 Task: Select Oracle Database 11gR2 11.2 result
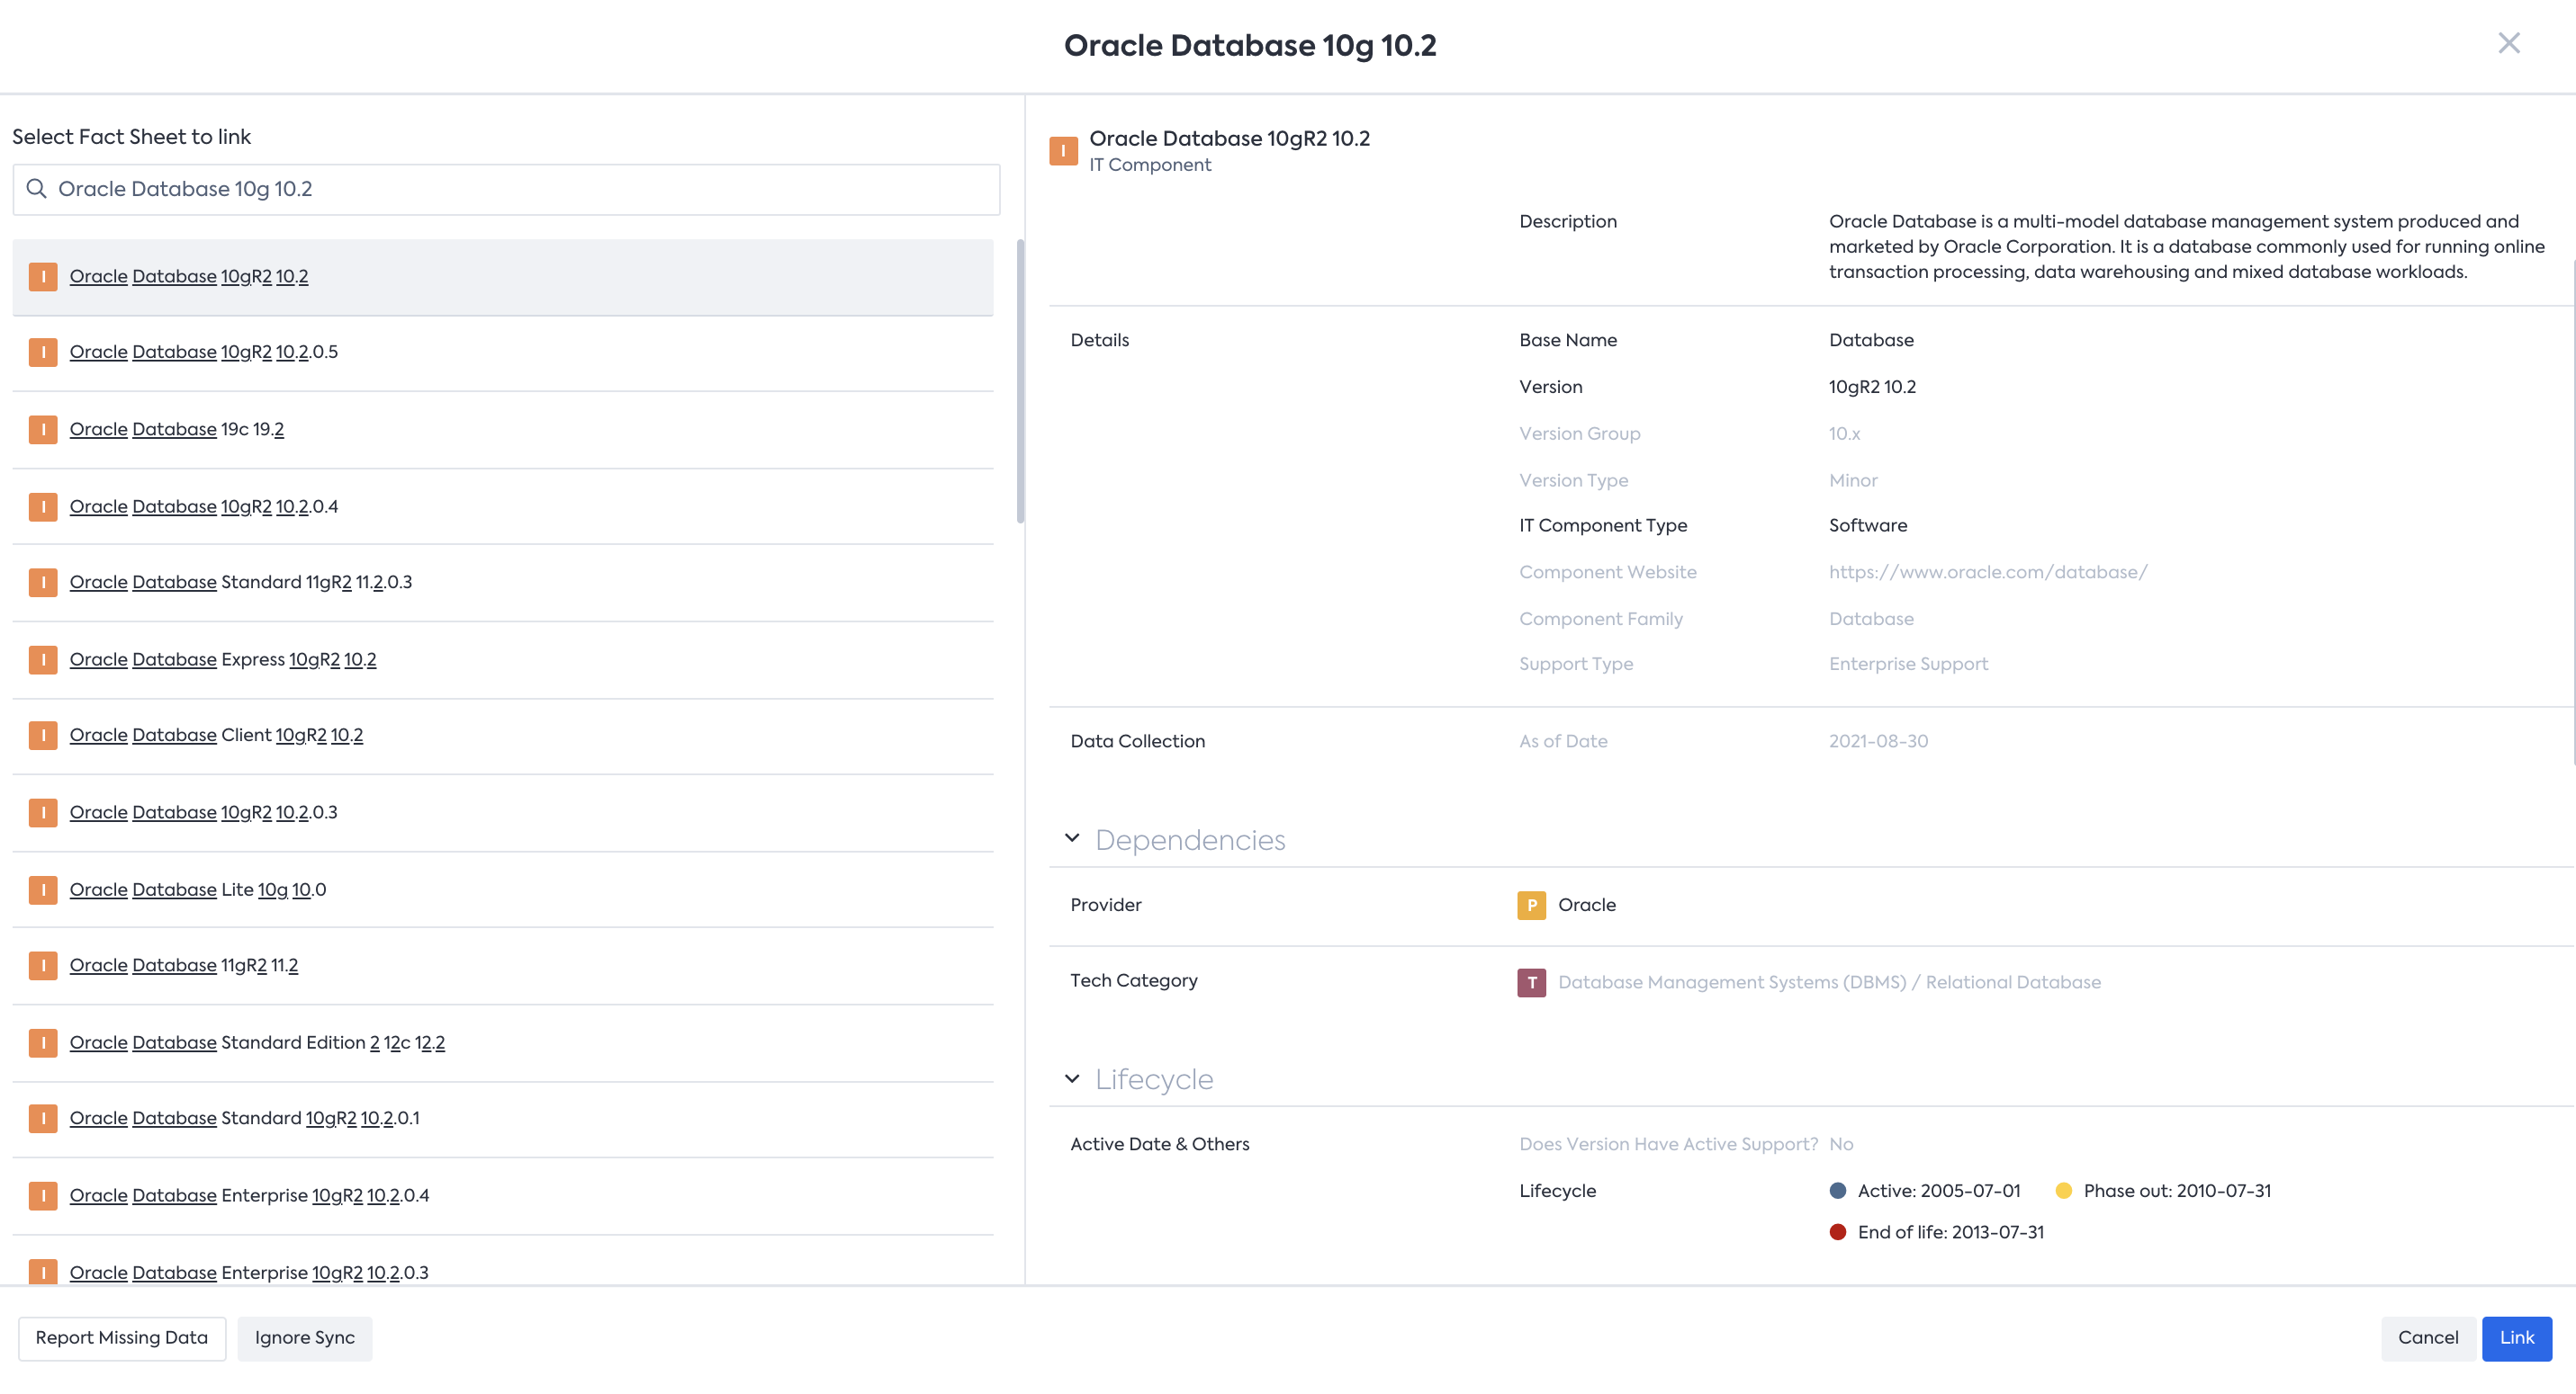tap(503, 965)
